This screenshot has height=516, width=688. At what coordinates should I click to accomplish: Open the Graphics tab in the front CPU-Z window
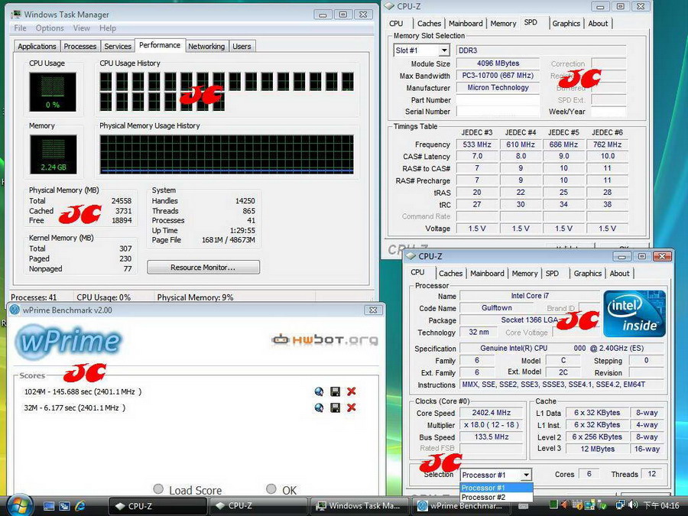588,274
